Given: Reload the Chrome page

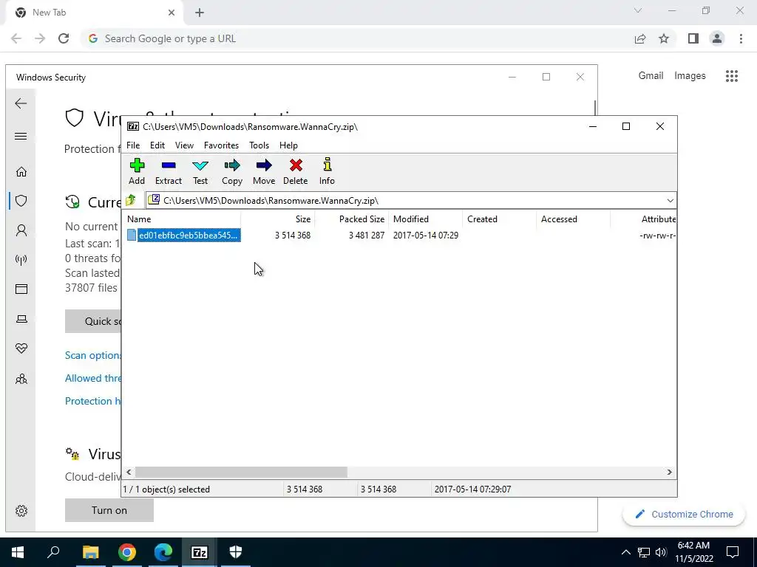Looking at the screenshot, I should click(x=64, y=38).
